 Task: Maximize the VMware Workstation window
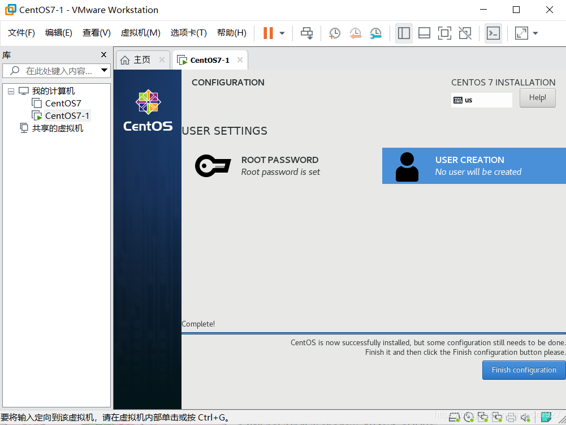coord(516,10)
